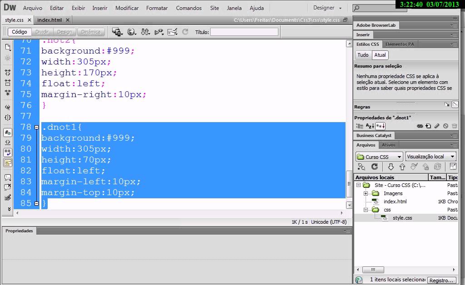Expand All icon in coding toolbar

pos(8,93)
